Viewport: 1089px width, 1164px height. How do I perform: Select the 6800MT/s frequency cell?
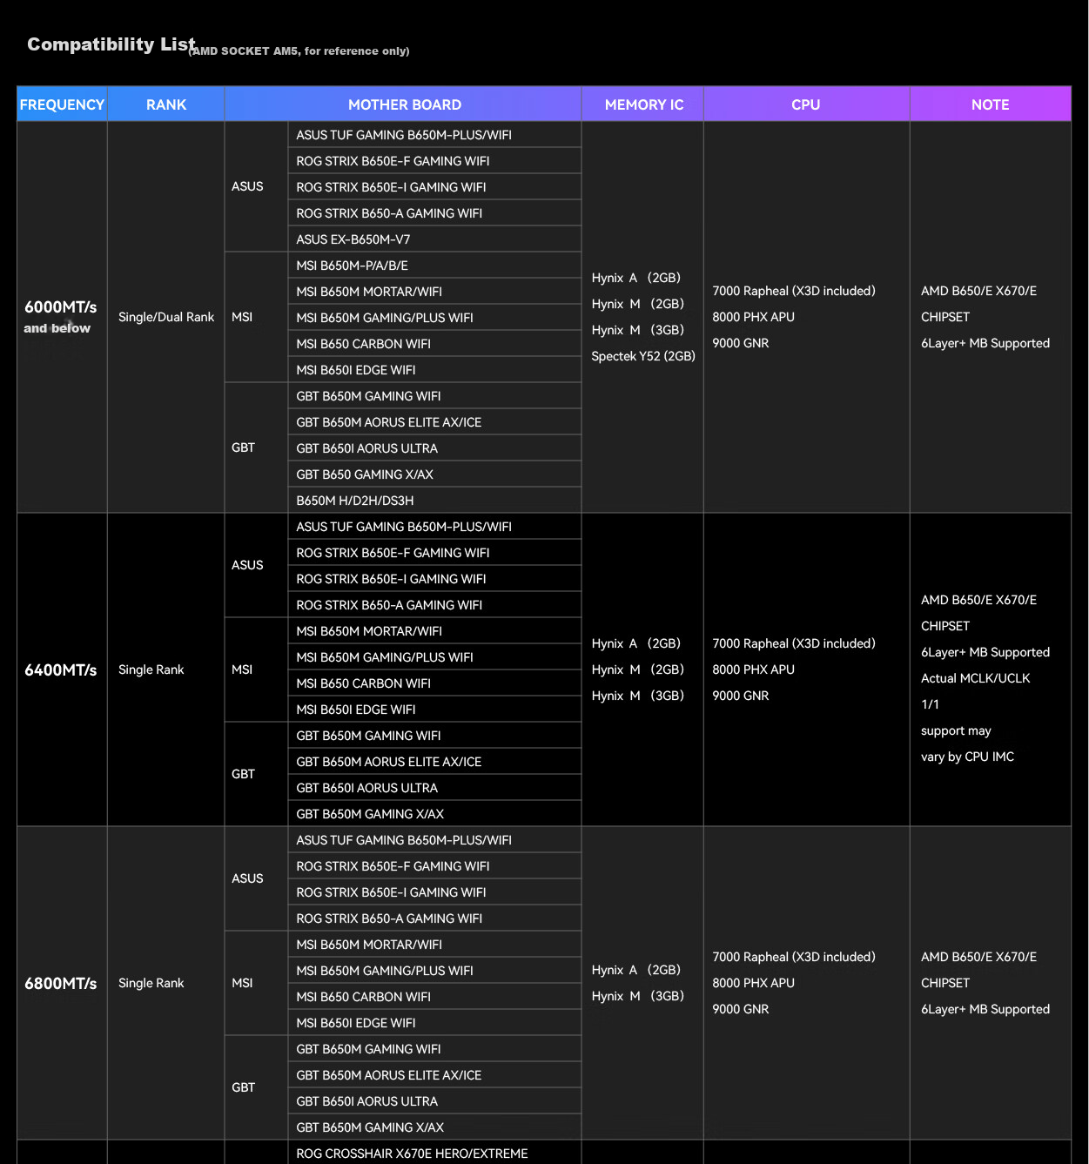pyautogui.click(x=61, y=983)
